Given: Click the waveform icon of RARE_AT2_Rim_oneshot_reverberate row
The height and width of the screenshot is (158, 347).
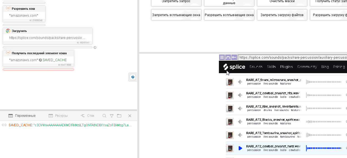Looking at the screenshot, I should pos(240,108).
